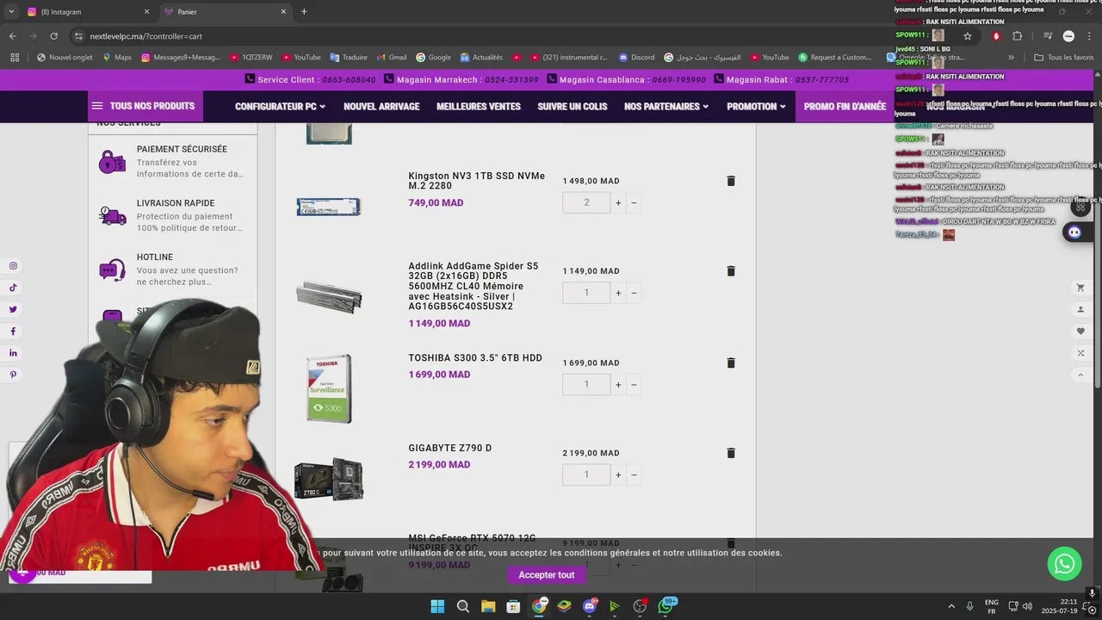Open Maps bookmark

pyautogui.click(x=116, y=58)
